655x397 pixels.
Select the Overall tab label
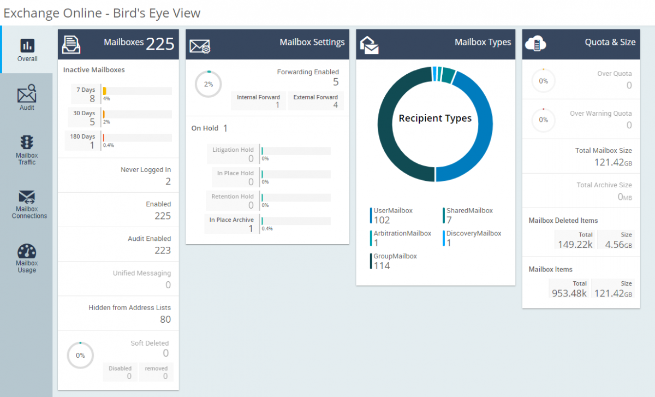(x=27, y=59)
